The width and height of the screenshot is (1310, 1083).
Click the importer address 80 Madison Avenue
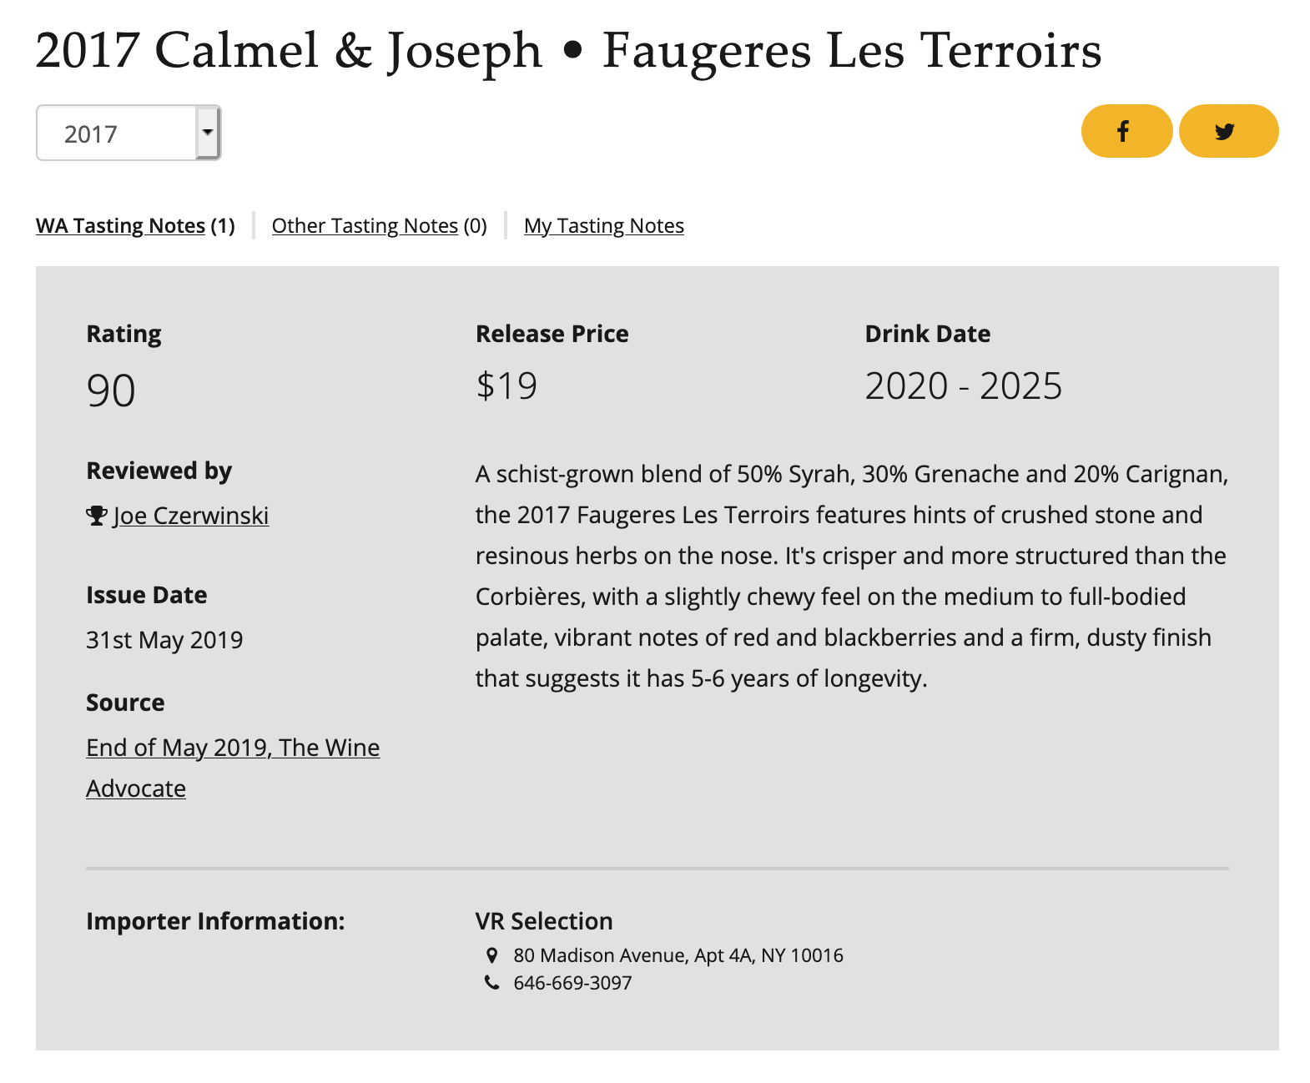[x=678, y=955]
